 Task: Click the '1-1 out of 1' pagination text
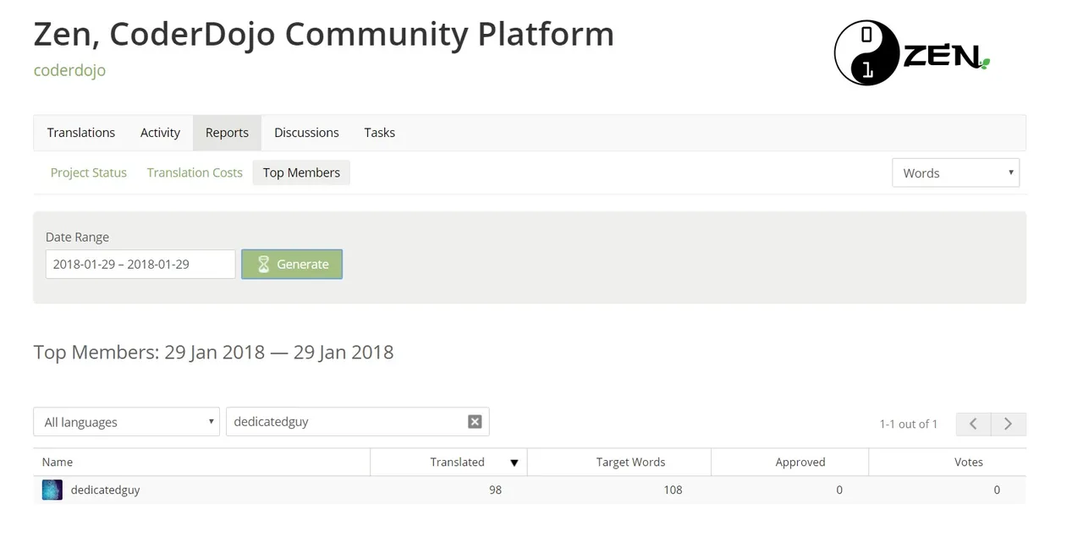[x=909, y=424]
